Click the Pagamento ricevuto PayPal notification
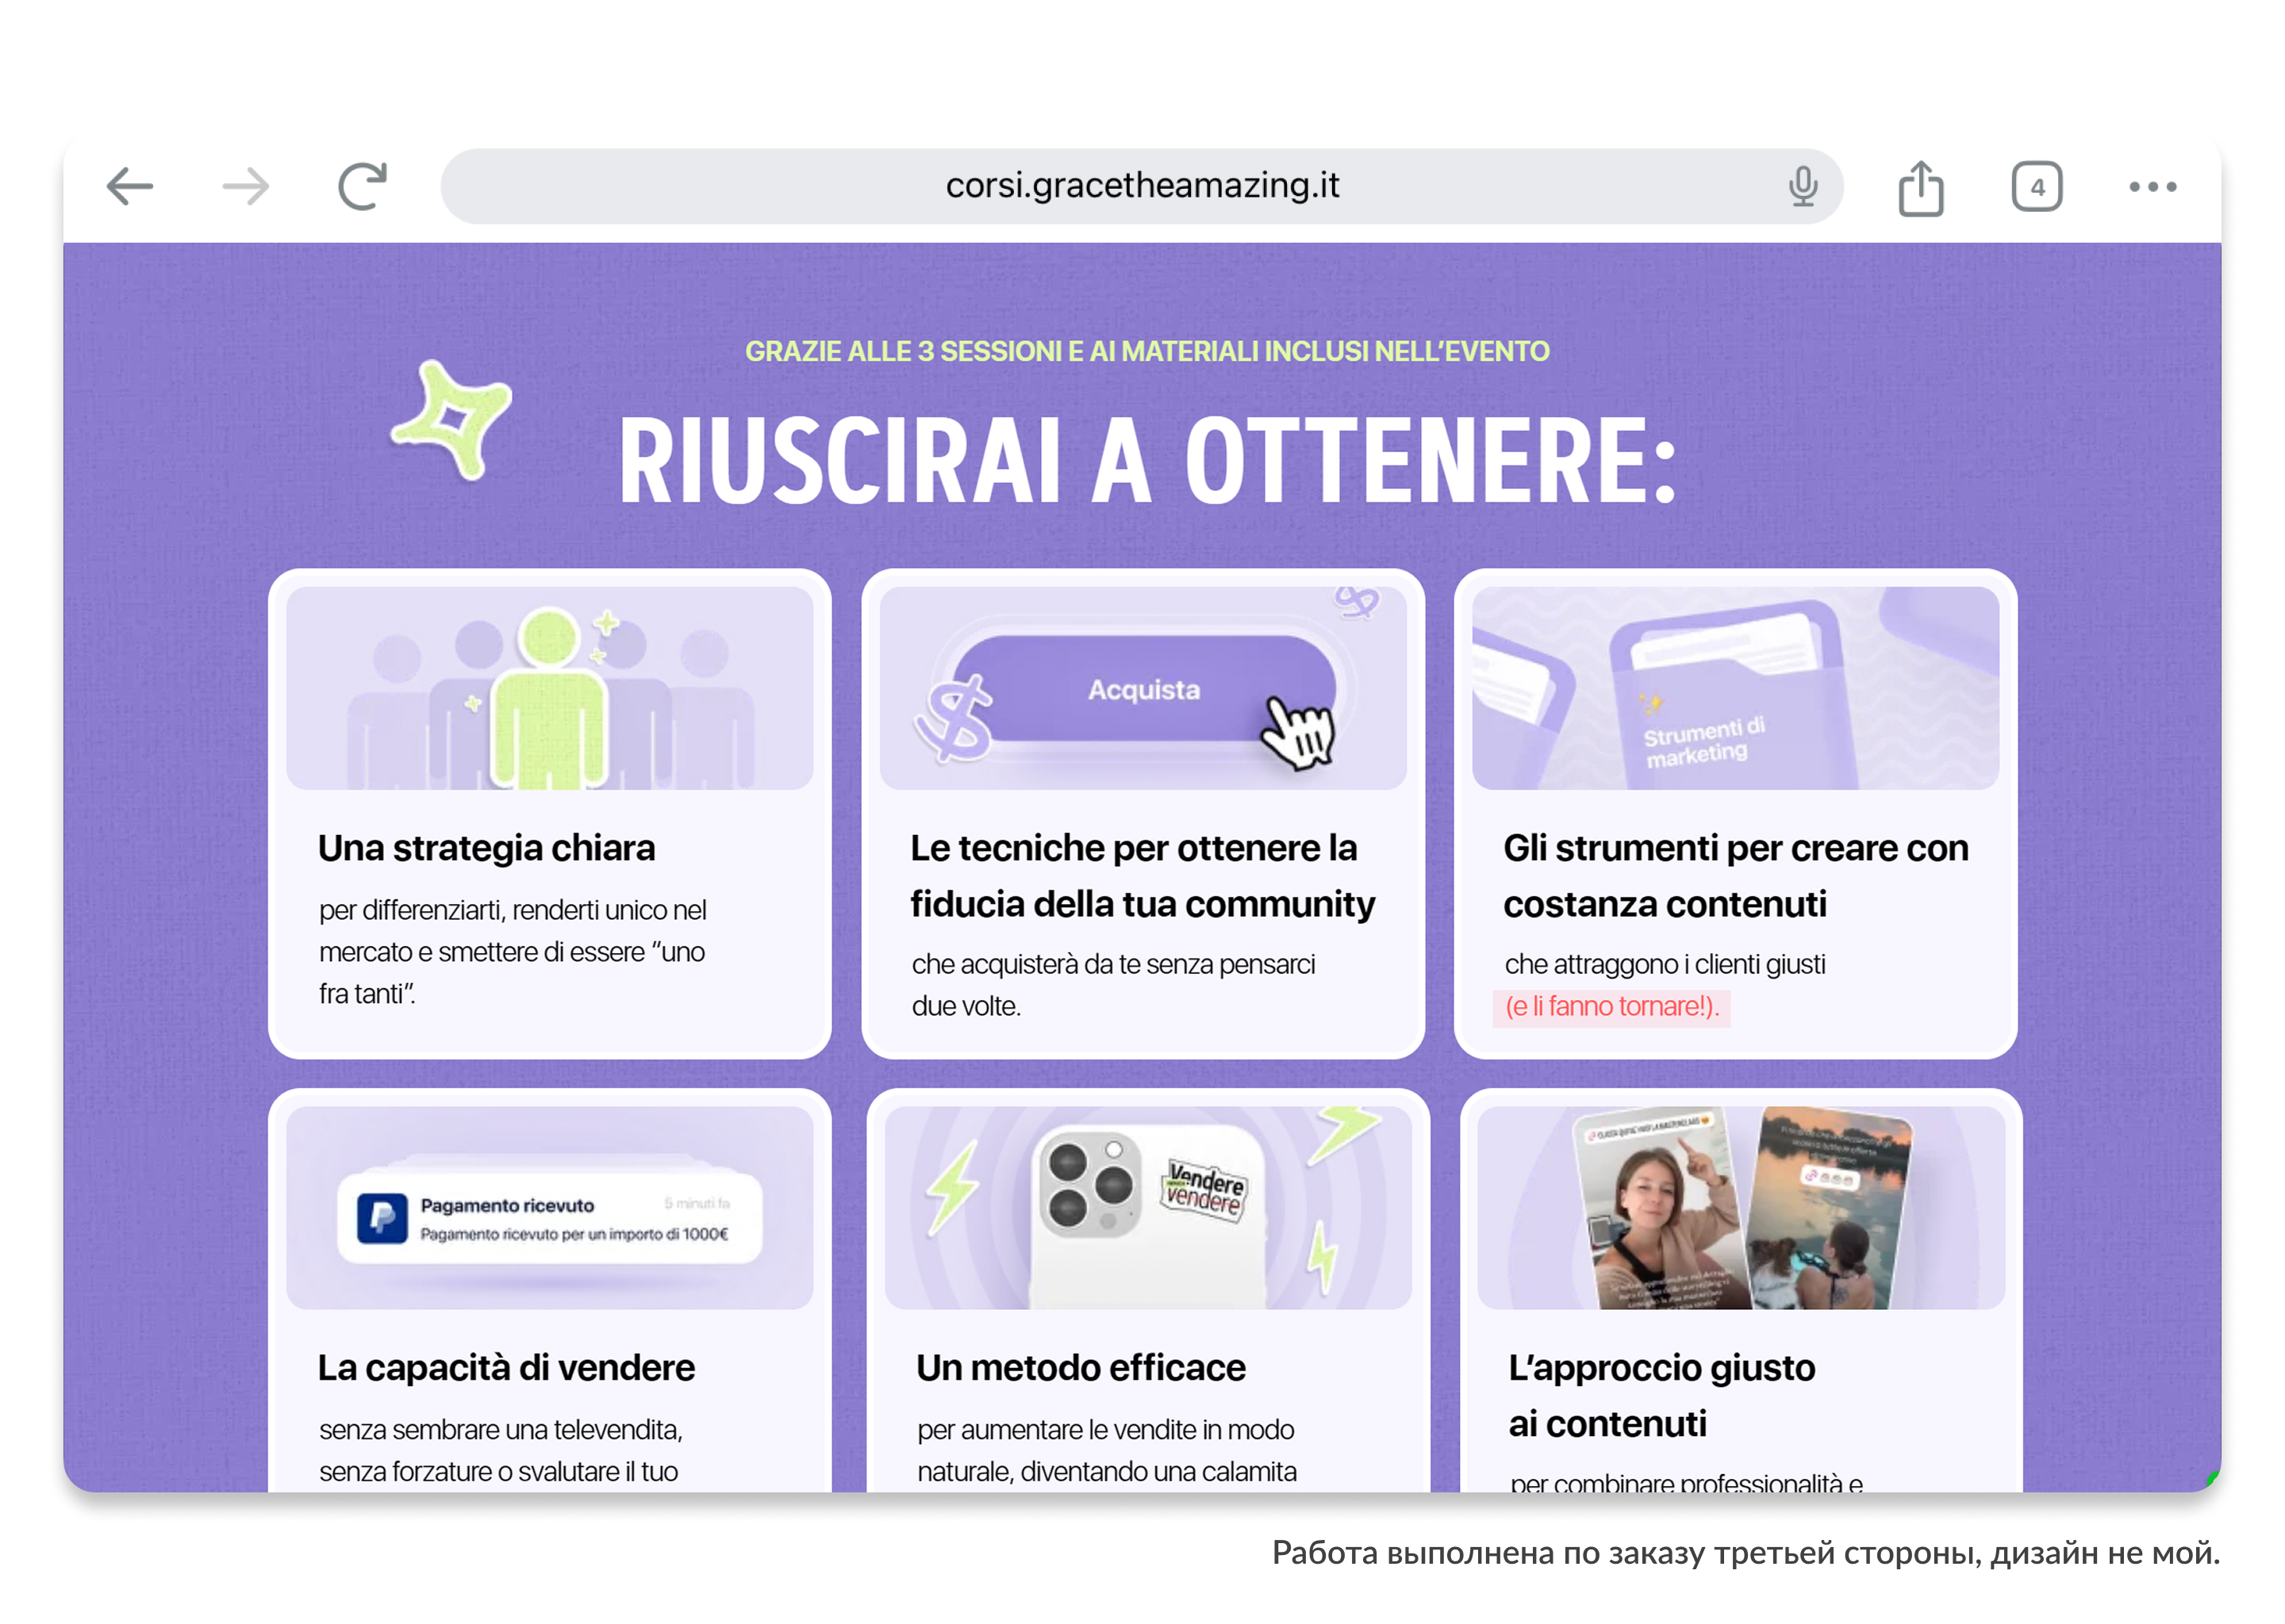 pyautogui.click(x=549, y=1218)
